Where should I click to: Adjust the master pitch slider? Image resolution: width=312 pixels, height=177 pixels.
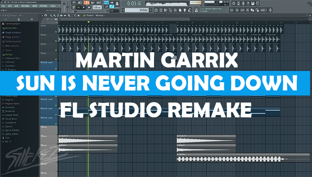point(67,6)
